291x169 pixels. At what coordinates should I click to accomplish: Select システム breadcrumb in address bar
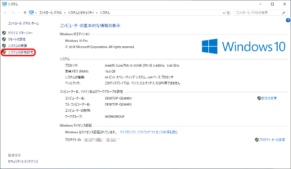coord(105,13)
